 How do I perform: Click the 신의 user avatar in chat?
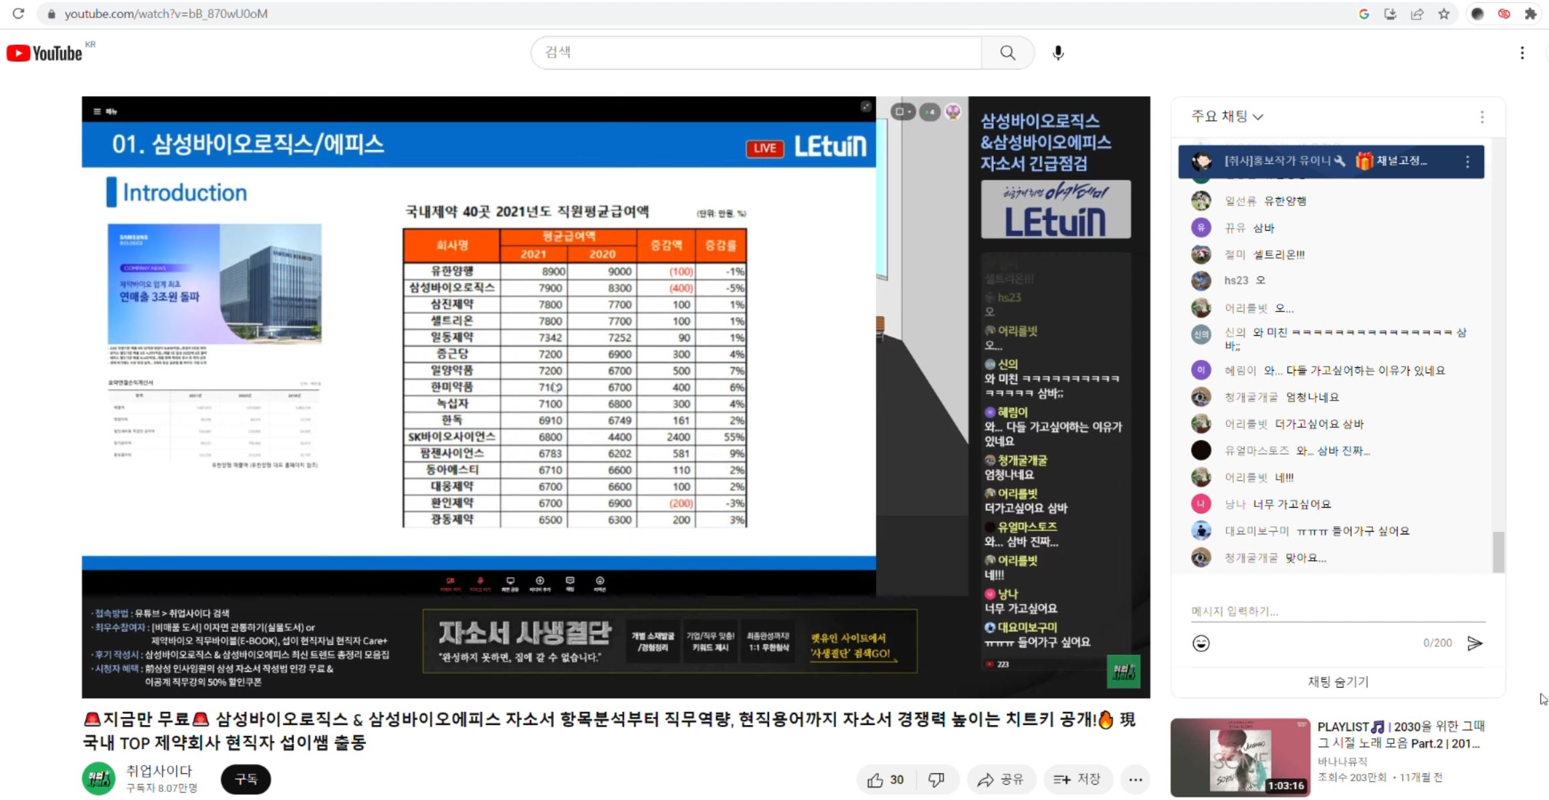coord(1201,334)
